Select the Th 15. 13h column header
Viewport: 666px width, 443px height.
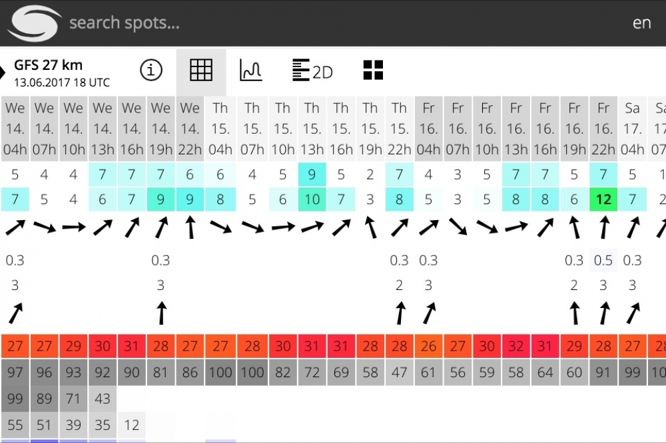[312, 128]
